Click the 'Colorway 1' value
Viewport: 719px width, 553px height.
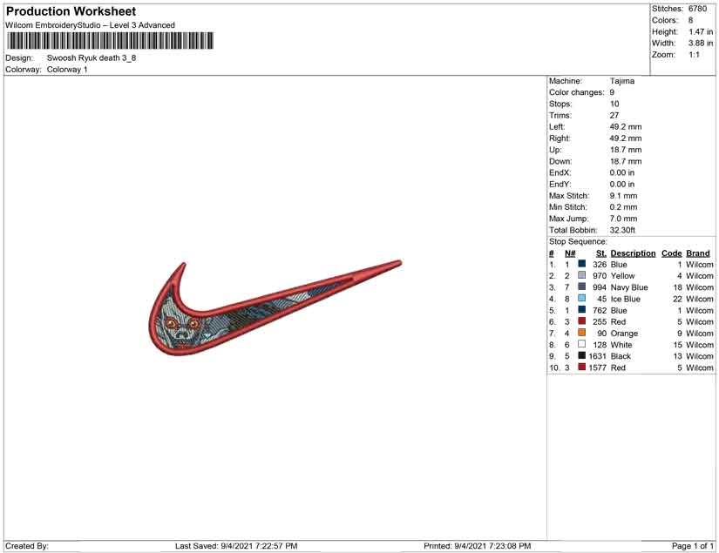tap(67, 70)
